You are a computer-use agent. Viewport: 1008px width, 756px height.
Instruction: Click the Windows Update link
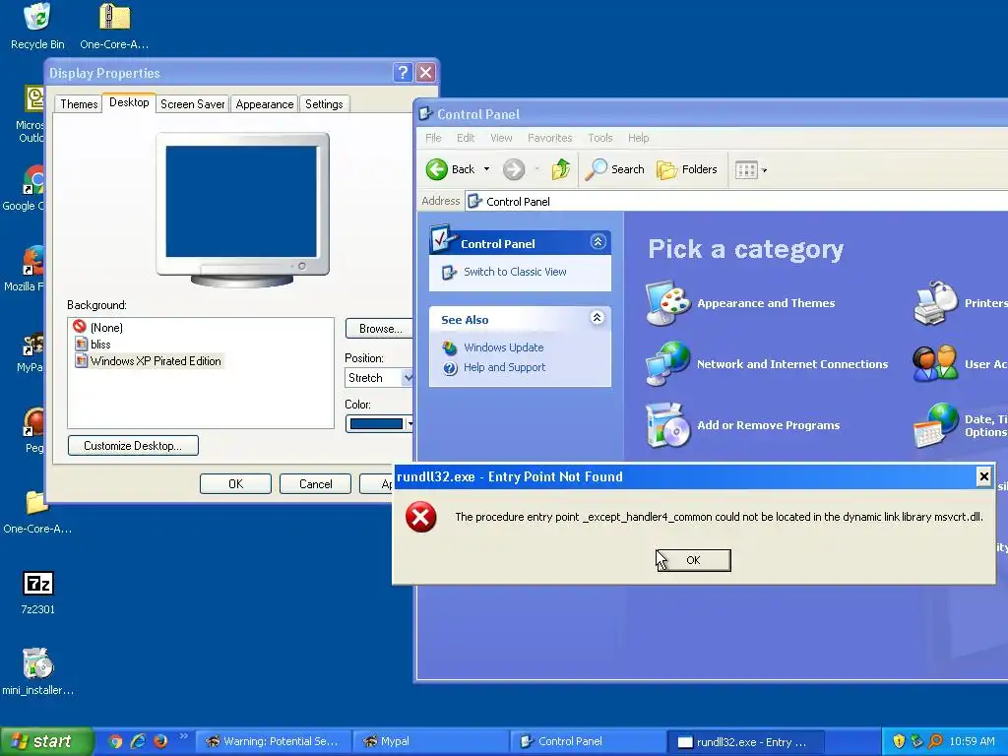click(503, 347)
